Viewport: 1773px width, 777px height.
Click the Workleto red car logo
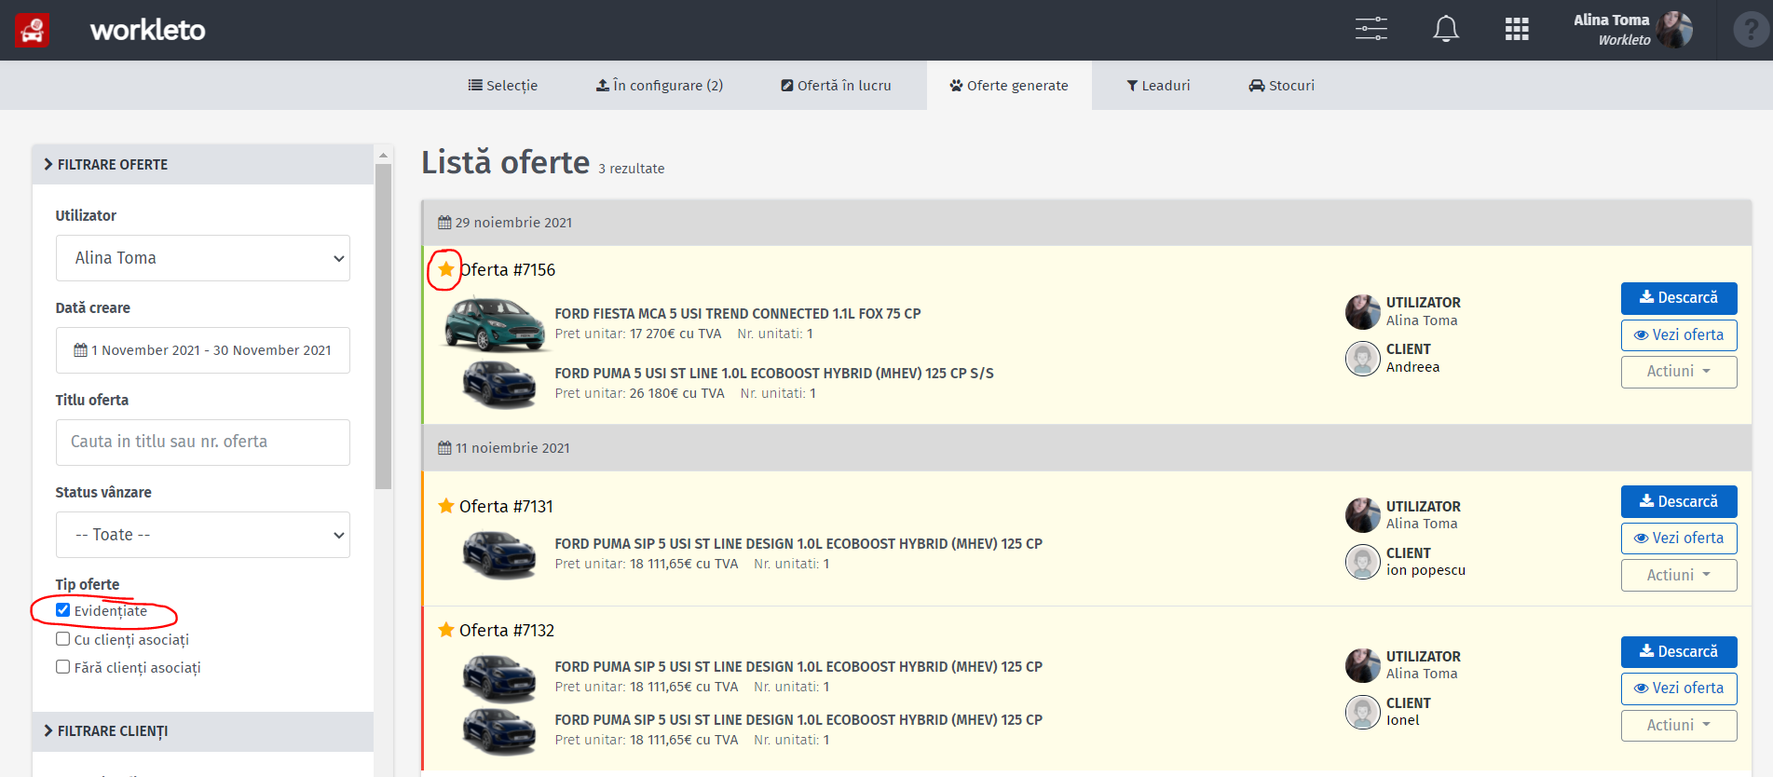(x=32, y=31)
